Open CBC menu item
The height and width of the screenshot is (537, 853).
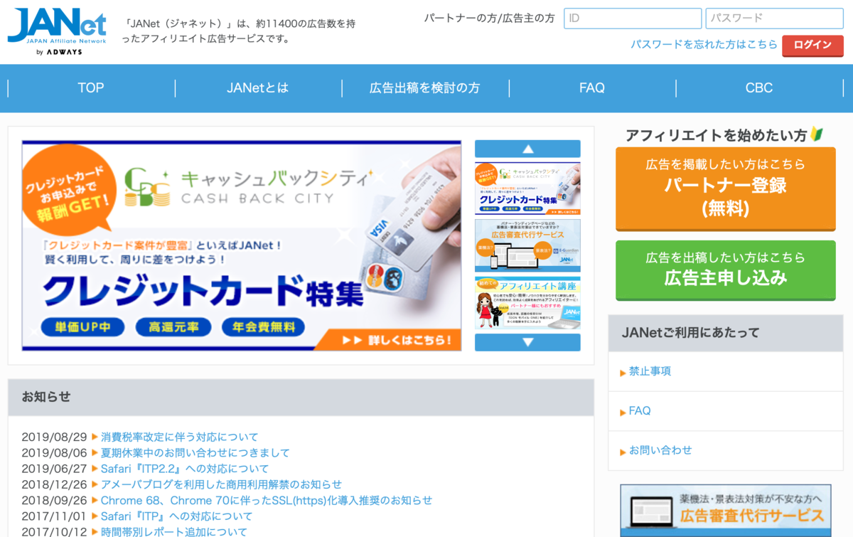759,88
